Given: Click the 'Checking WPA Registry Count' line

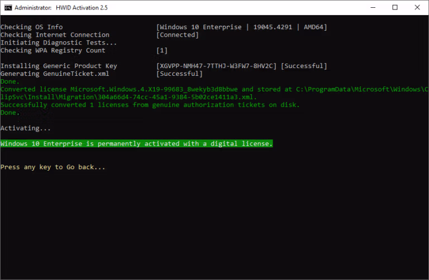Looking at the screenshot, I should point(53,51).
